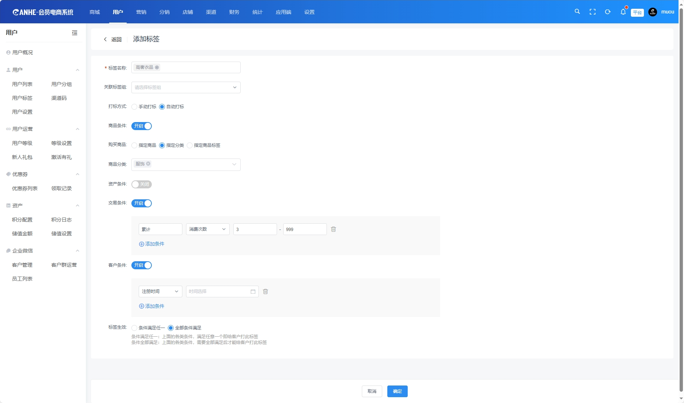684x403 pixels.
Task: Remove the 服饰 category tag
Action: 148,164
